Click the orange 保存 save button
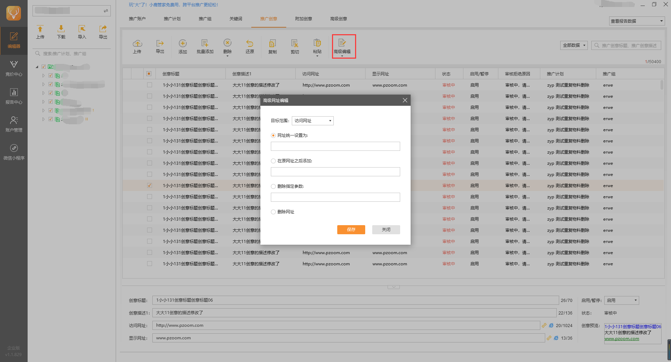The height and width of the screenshot is (362, 671). pos(351,230)
